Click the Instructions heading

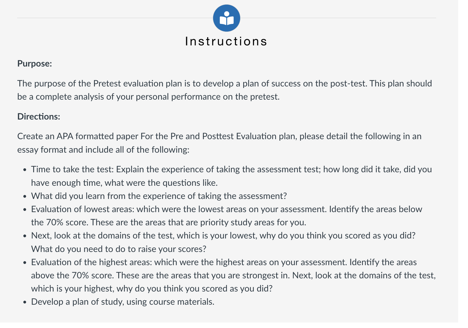point(226,41)
